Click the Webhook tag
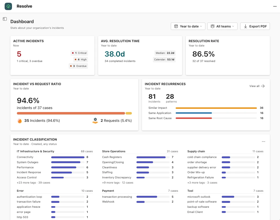This screenshot has height=220, width=280. (x=108, y=202)
